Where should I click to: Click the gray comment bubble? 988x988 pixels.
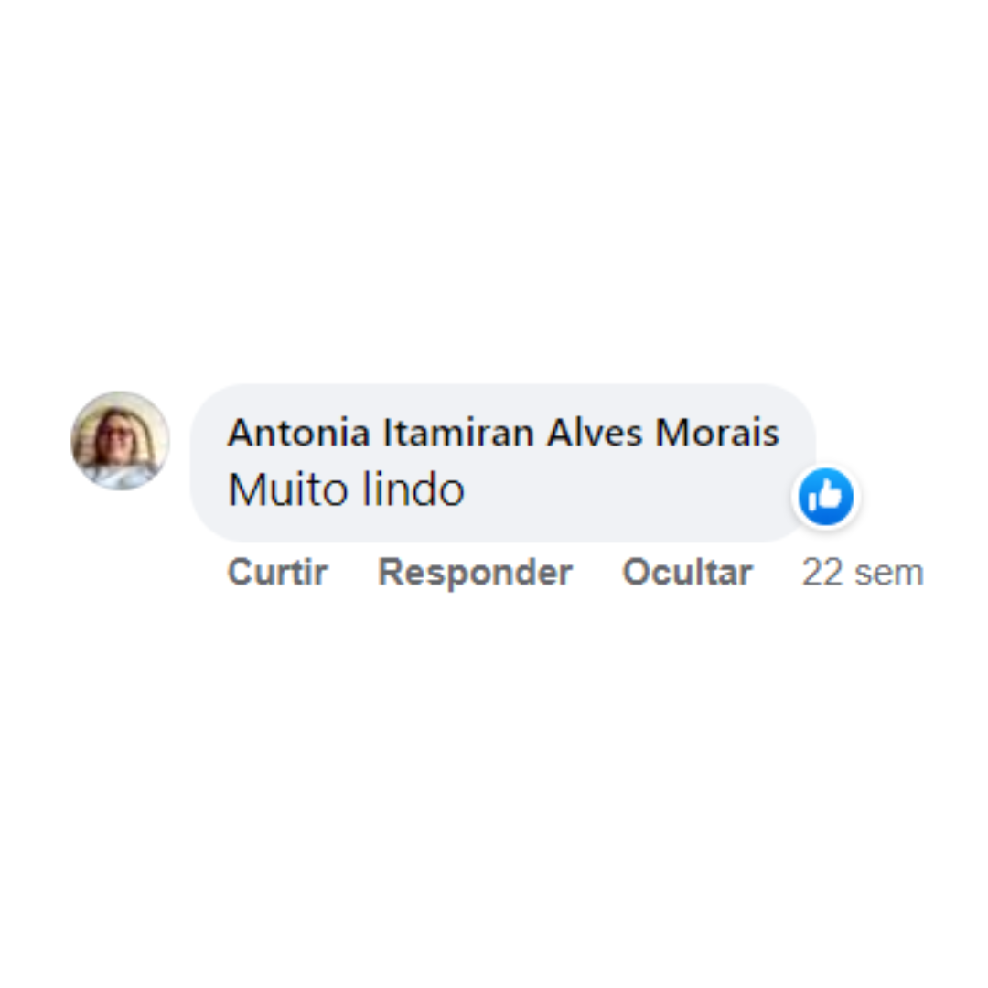(x=503, y=463)
